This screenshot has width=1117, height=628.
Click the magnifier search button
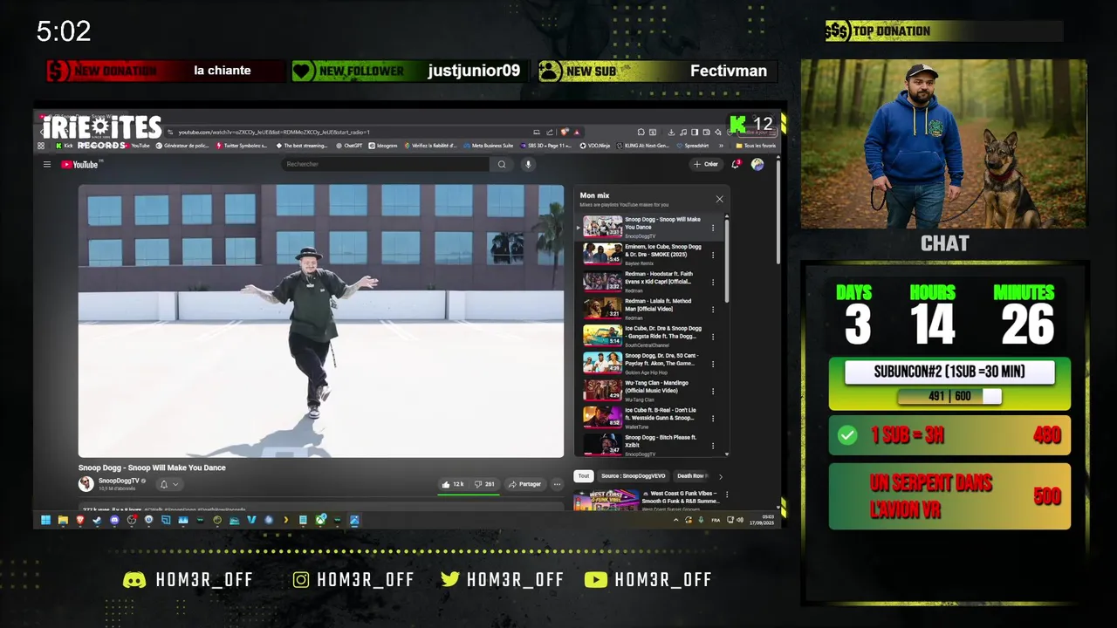pos(502,164)
